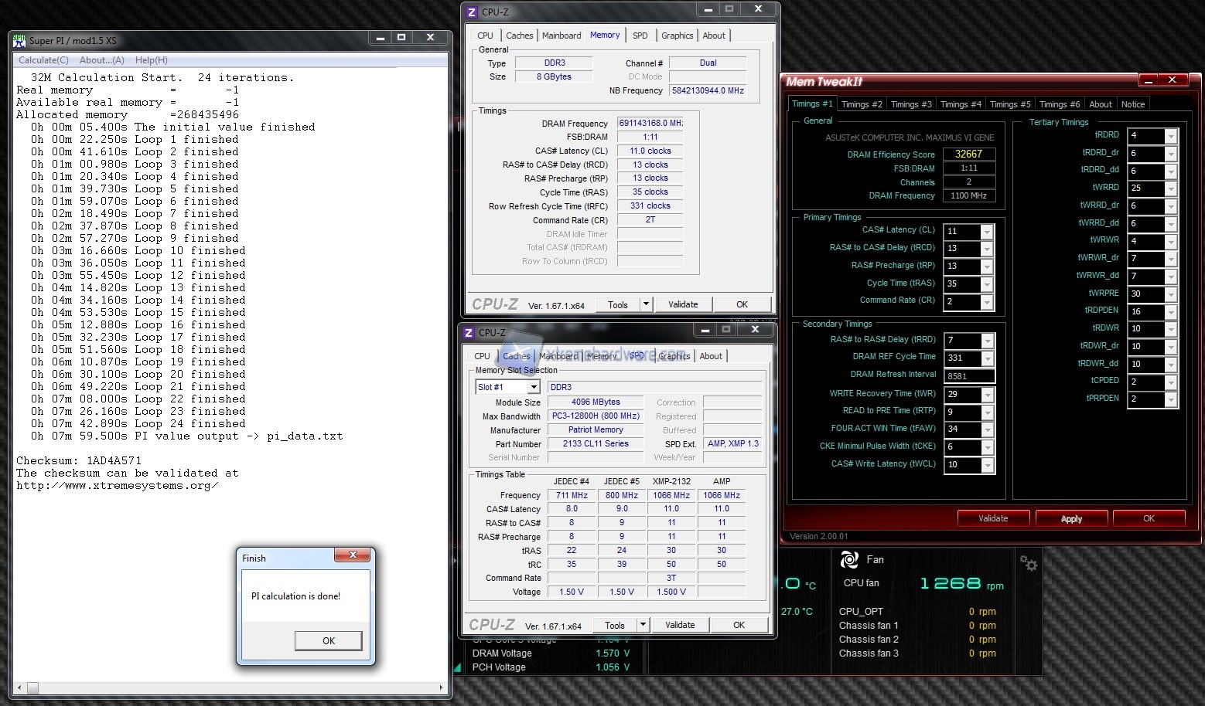Open the Tools dropdown arrow in Memory window
The width and height of the screenshot is (1205, 706).
(646, 304)
